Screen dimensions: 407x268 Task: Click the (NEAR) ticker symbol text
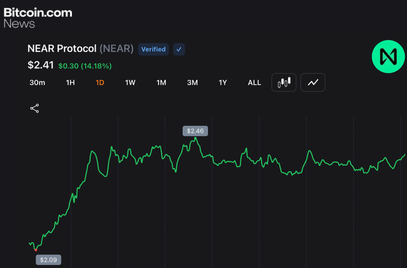(116, 48)
